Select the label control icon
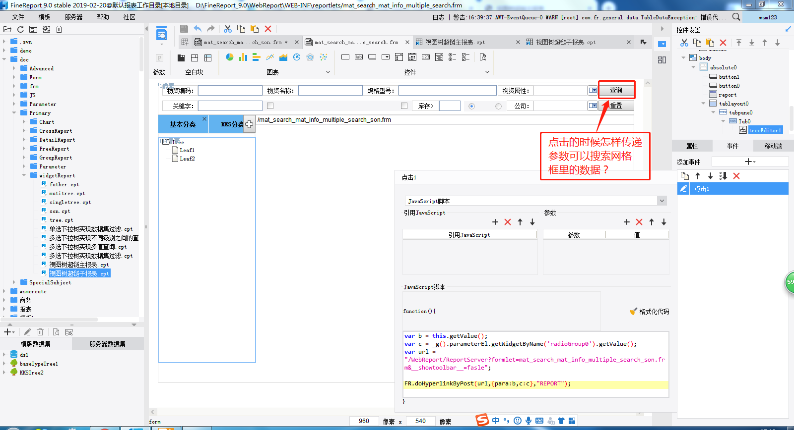The image size is (794, 430). pyautogui.click(x=359, y=57)
